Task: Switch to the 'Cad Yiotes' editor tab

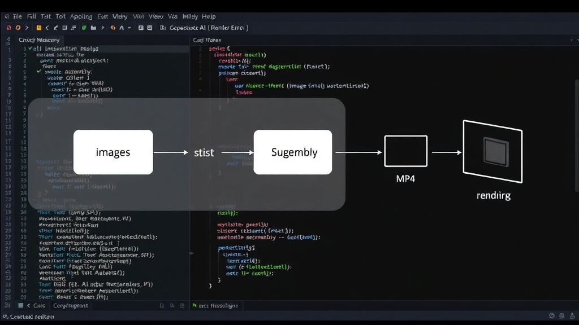Action: [x=207, y=40]
